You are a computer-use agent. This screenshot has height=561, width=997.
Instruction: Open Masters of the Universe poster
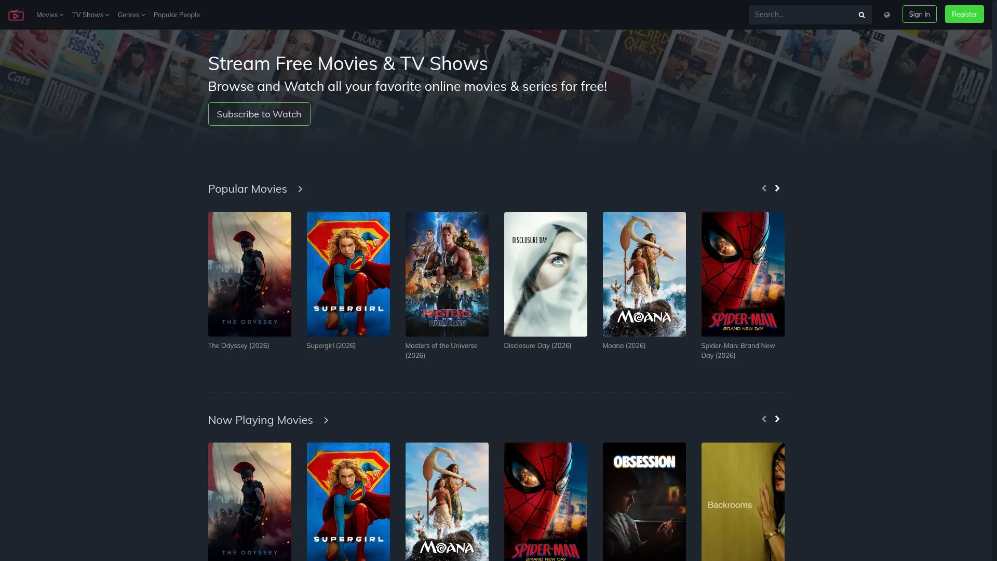[447, 274]
